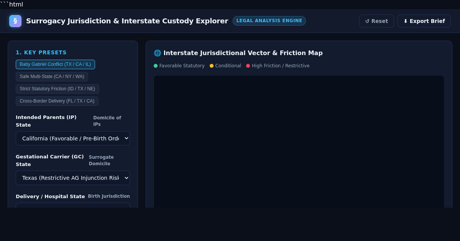Click 'Favorable Statutory' legend label
This screenshot has height=241, width=460.
point(182,66)
